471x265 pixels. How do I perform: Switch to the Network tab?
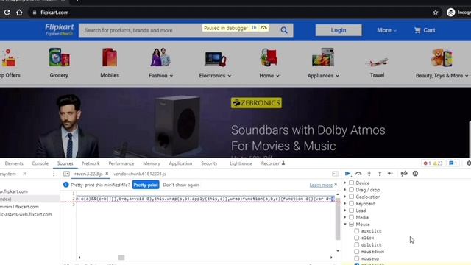click(91, 163)
